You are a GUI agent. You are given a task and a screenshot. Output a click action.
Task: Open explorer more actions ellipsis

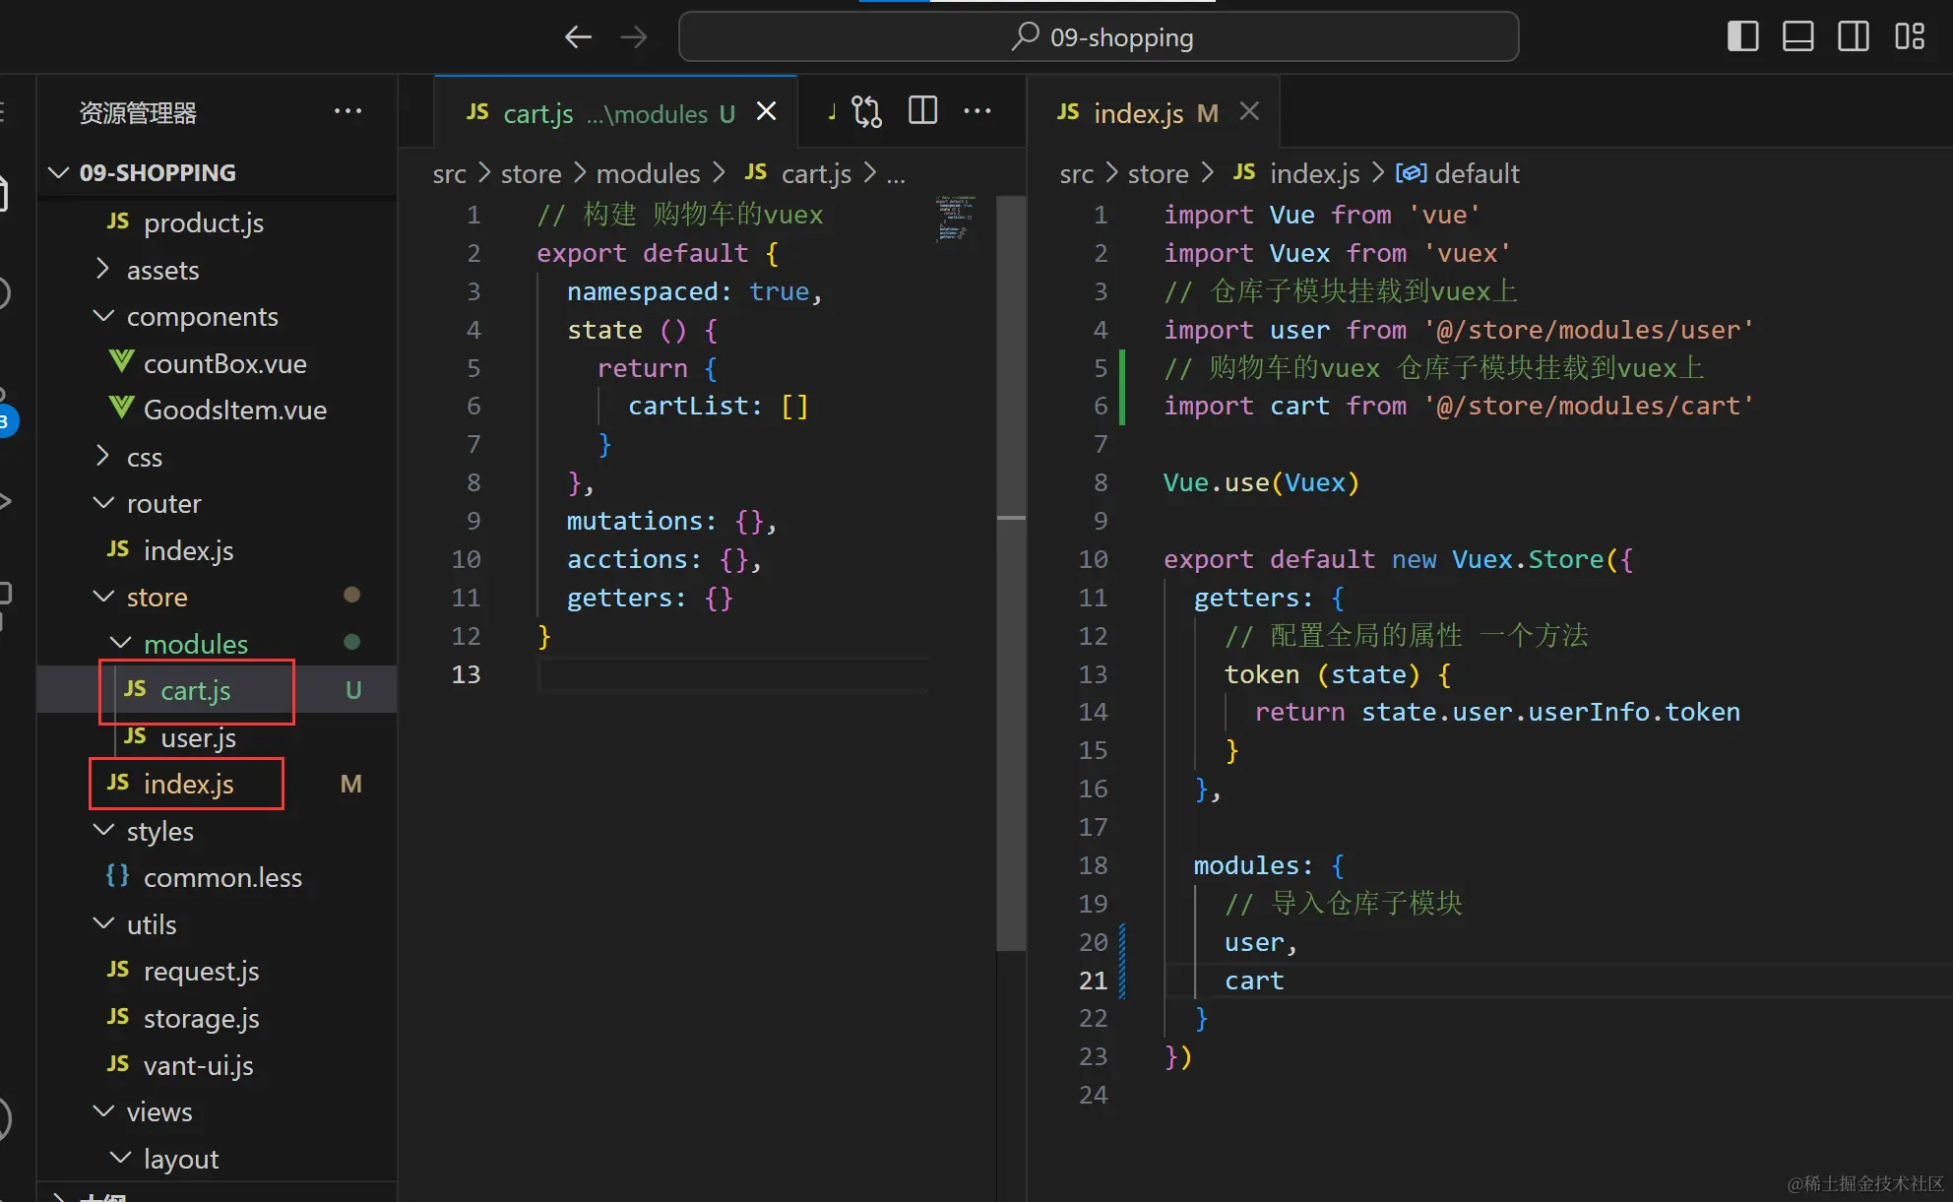click(x=347, y=111)
